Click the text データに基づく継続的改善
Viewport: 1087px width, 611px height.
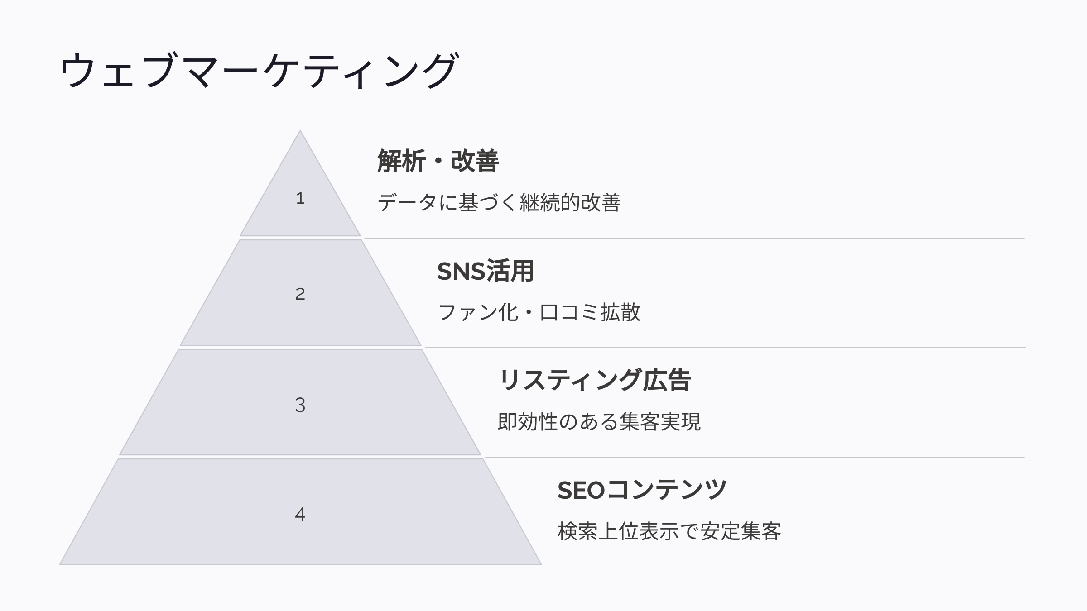coord(499,202)
